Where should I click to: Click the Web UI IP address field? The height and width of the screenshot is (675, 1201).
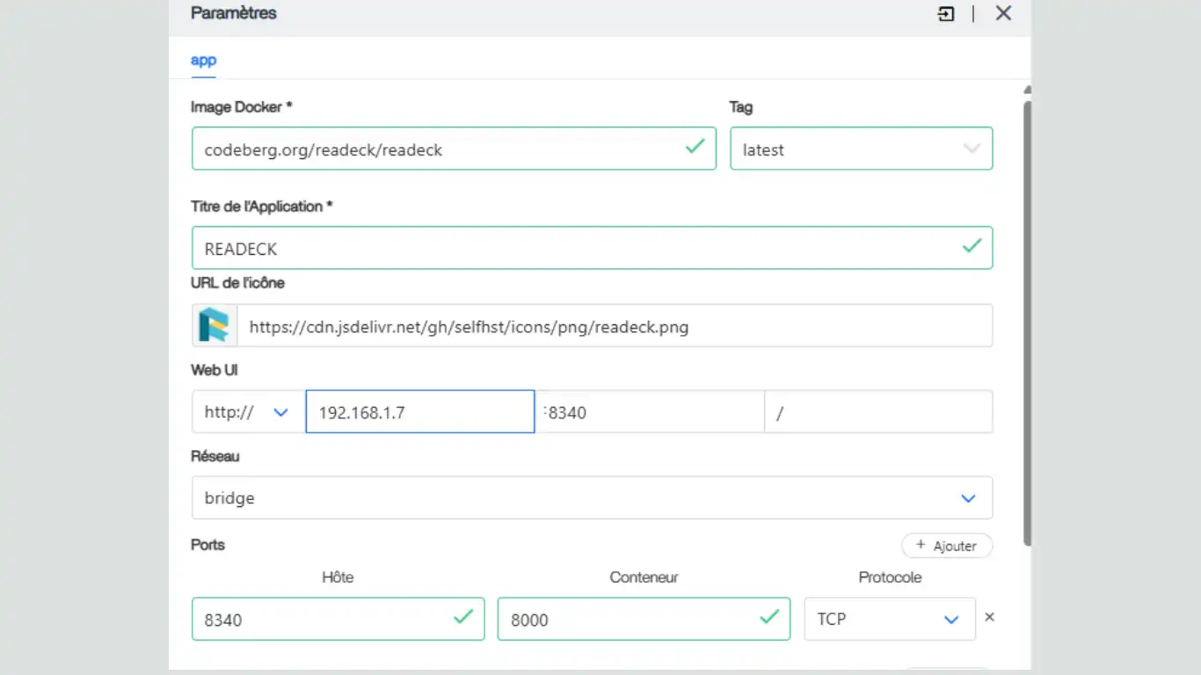click(419, 412)
